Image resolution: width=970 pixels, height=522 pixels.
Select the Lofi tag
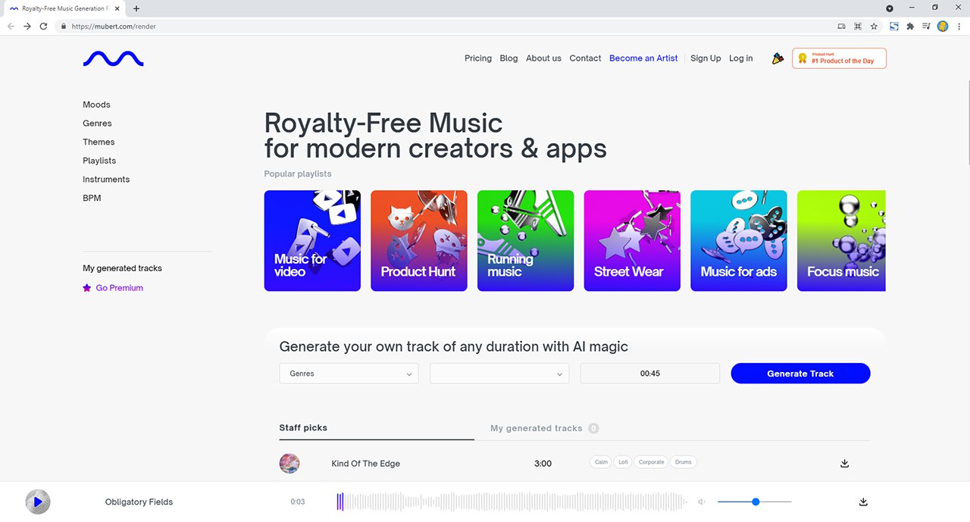622,462
